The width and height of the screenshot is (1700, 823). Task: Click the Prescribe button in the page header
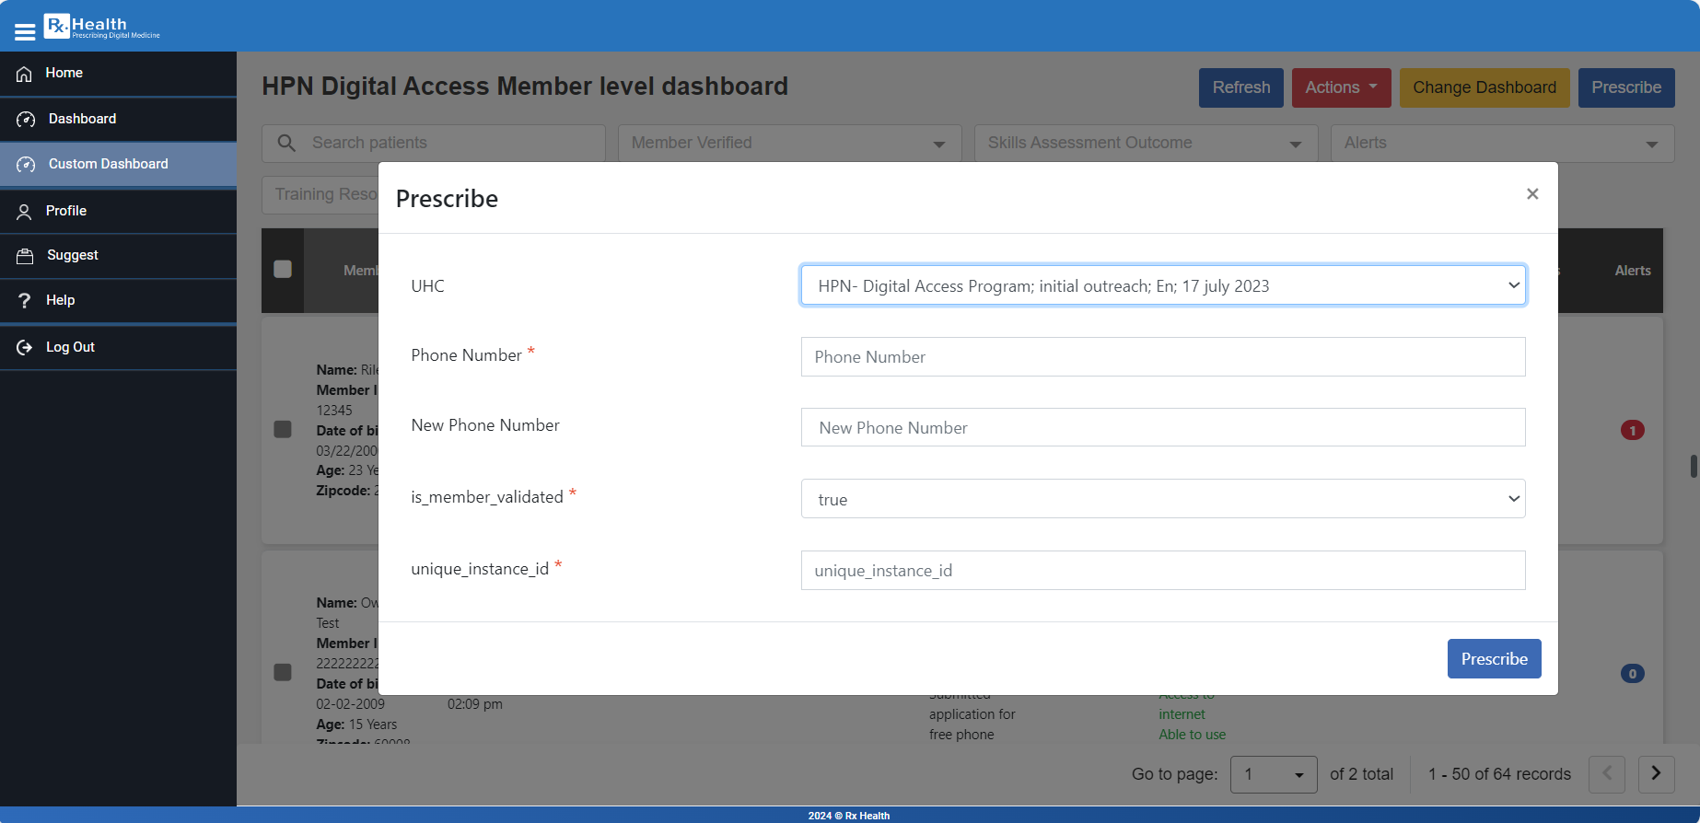coord(1626,87)
